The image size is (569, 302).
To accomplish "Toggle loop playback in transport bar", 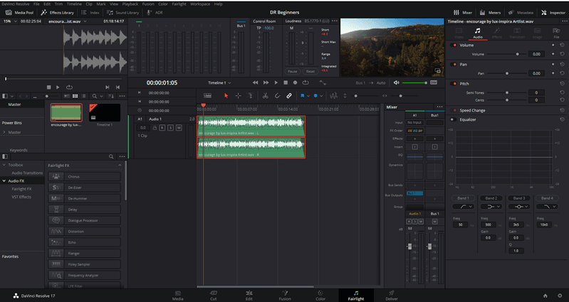I will (x=306, y=82).
